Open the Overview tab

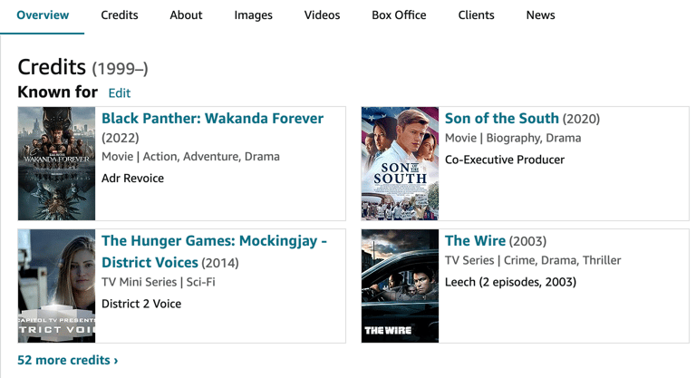(x=43, y=15)
